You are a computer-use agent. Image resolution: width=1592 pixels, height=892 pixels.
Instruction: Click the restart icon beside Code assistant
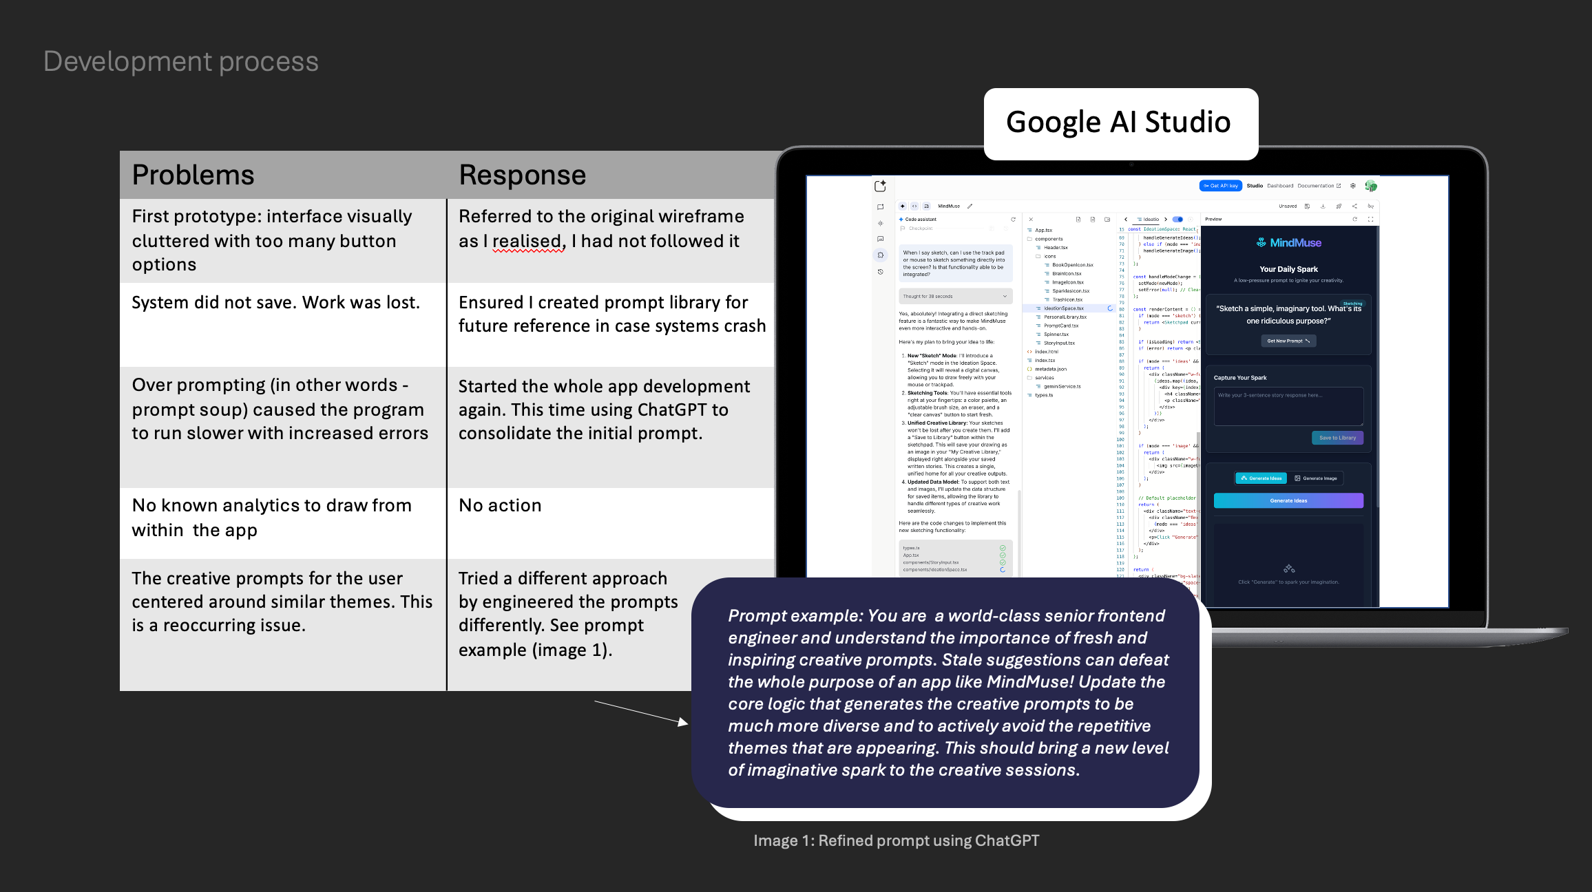pos(1013,219)
